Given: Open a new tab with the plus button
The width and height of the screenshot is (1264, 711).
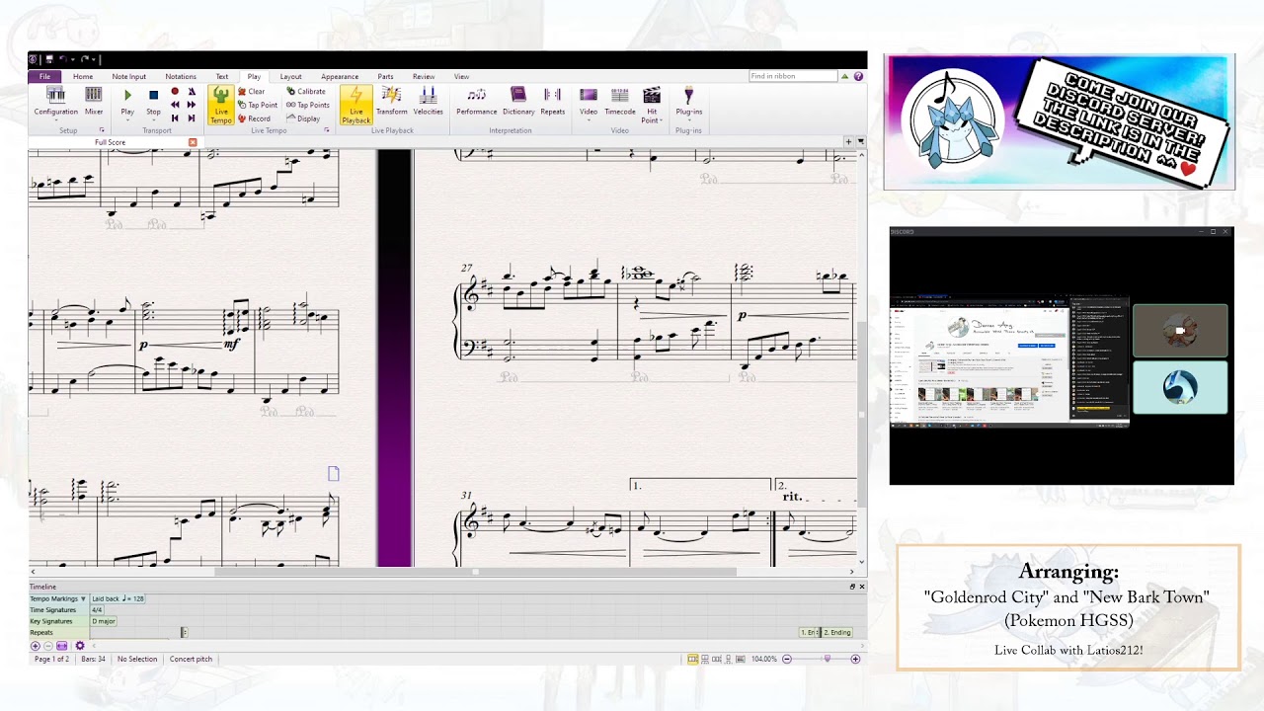Looking at the screenshot, I should (848, 142).
